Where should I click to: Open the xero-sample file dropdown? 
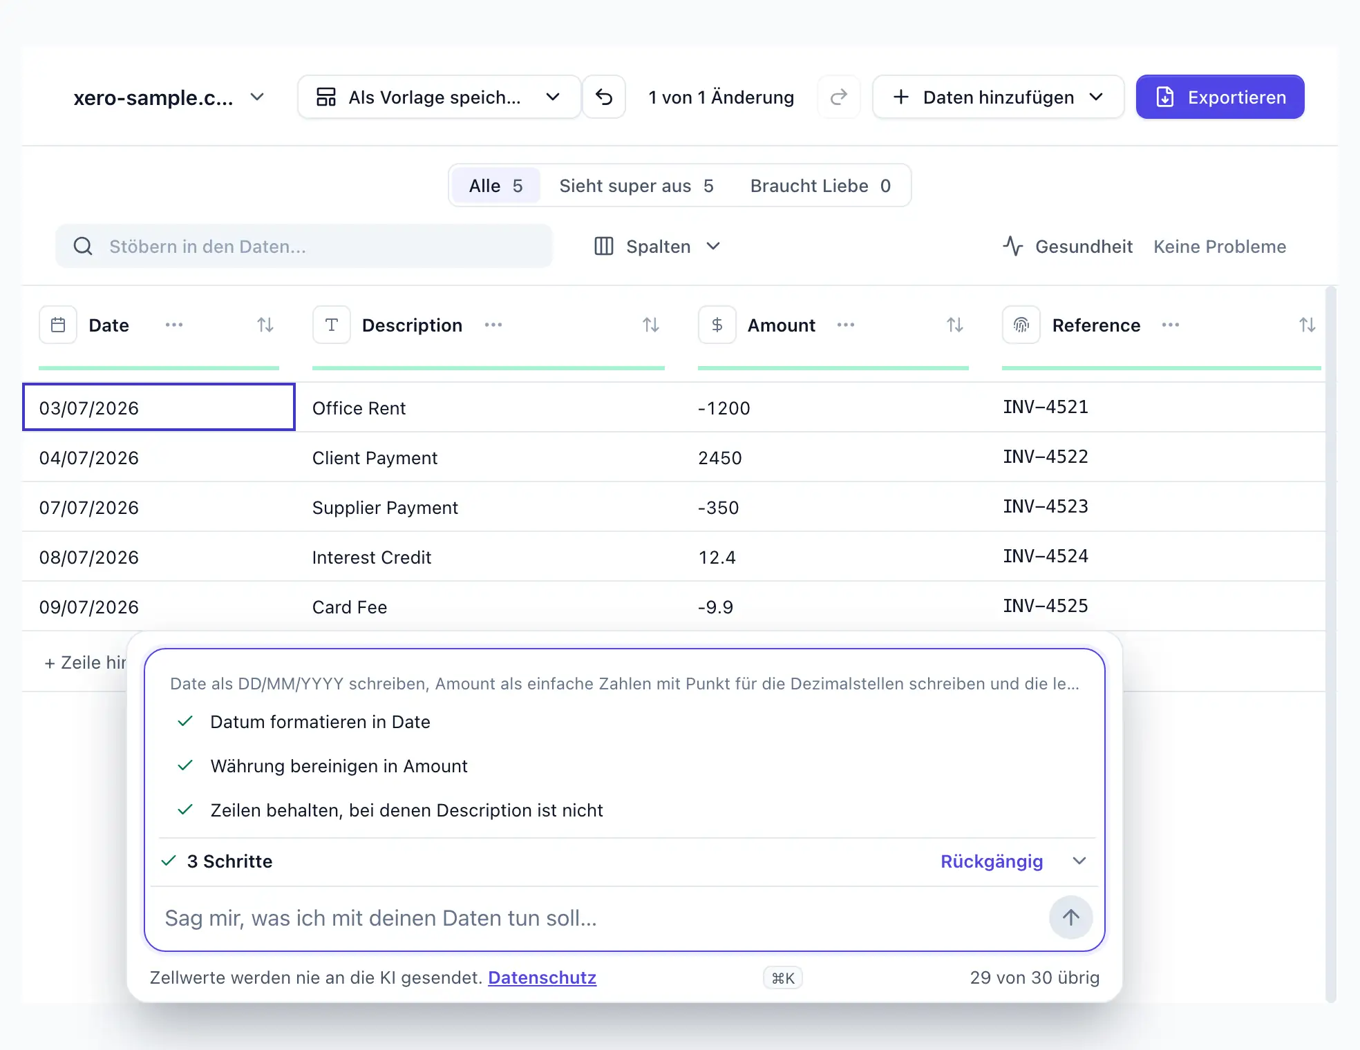tap(169, 97)
